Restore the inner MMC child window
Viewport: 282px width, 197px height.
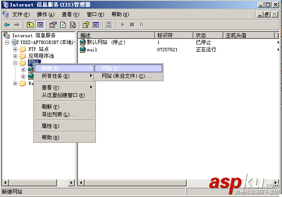(x=267, y=15)
